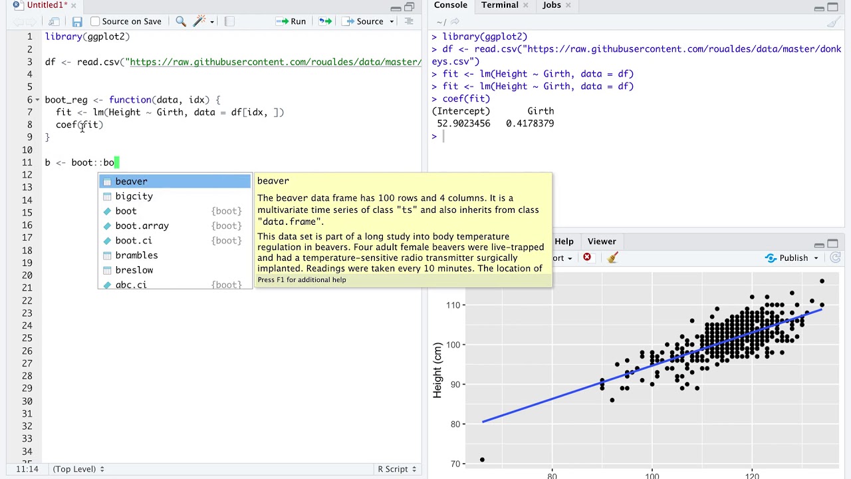The image size is (851, 479).
Task: Save the Untitled1 script with the floppy disk icon
Action: point(77,21)
